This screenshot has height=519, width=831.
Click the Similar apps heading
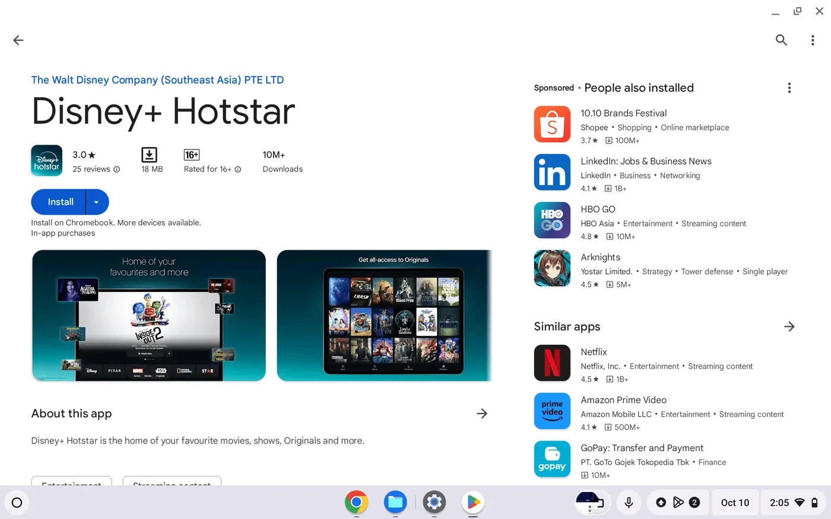coord(567,327)
